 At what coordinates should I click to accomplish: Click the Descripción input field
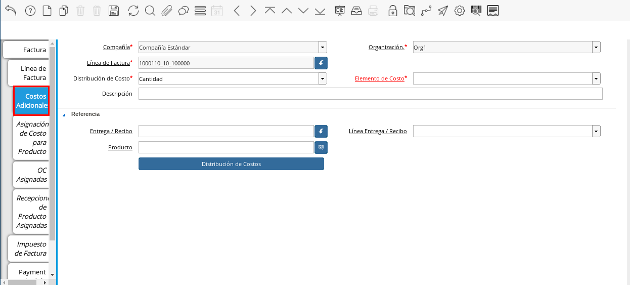[x=371, y=94]
